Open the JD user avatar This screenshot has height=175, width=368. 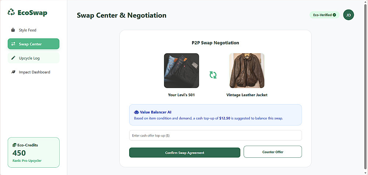click(x=348, y=15)
